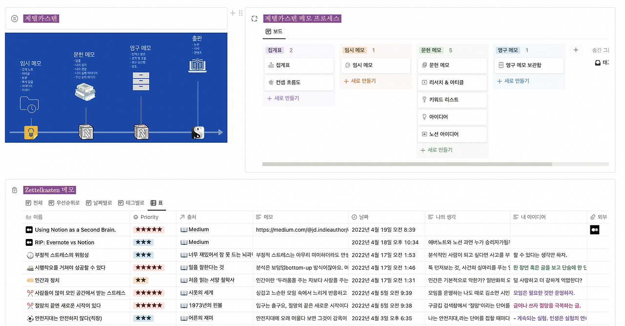Click the plus button to add a board group
The width and height of the screenshot is (625, 326).
(576, 50)
